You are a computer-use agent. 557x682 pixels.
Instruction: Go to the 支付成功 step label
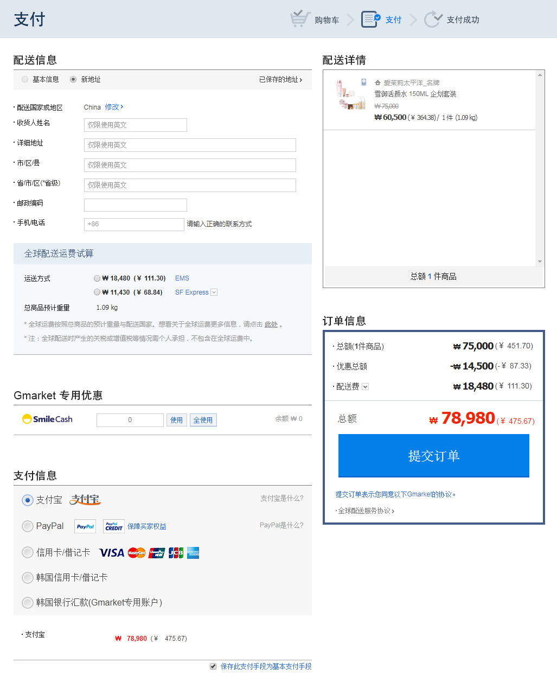[463, 20]
